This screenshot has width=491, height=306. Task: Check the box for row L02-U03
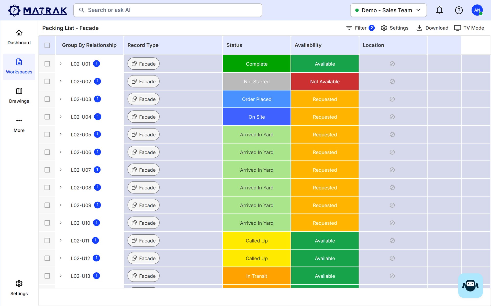pyautogui.click(x=47, y=99)
